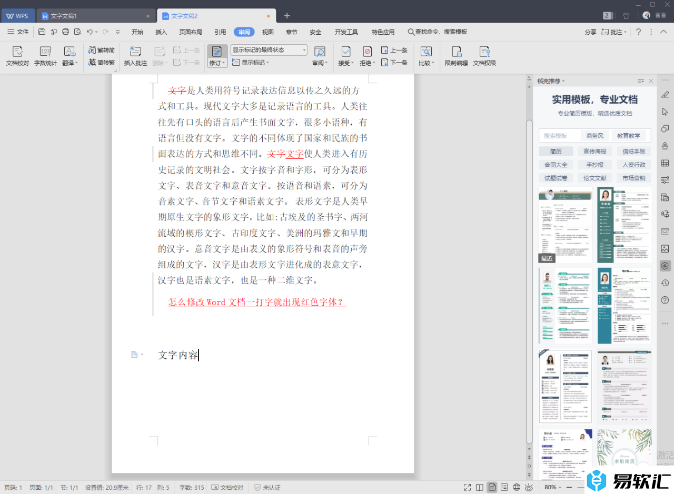Undo the last action
Screen dimensions: 674x494
(x=90, y=32)
